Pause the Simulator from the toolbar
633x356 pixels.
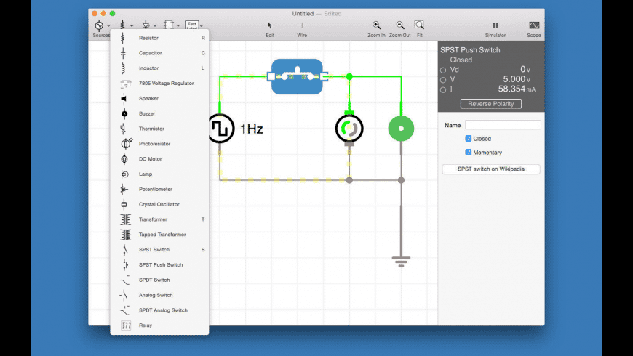click(x=495, y=25)
